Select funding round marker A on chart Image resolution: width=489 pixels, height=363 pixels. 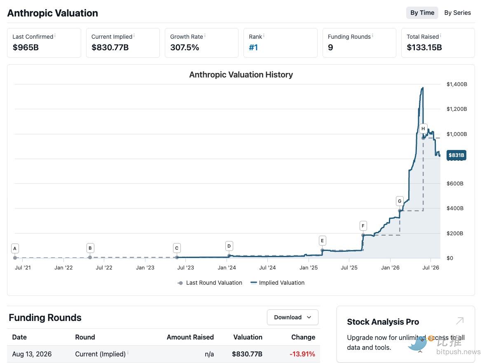[x=15, y=248]
